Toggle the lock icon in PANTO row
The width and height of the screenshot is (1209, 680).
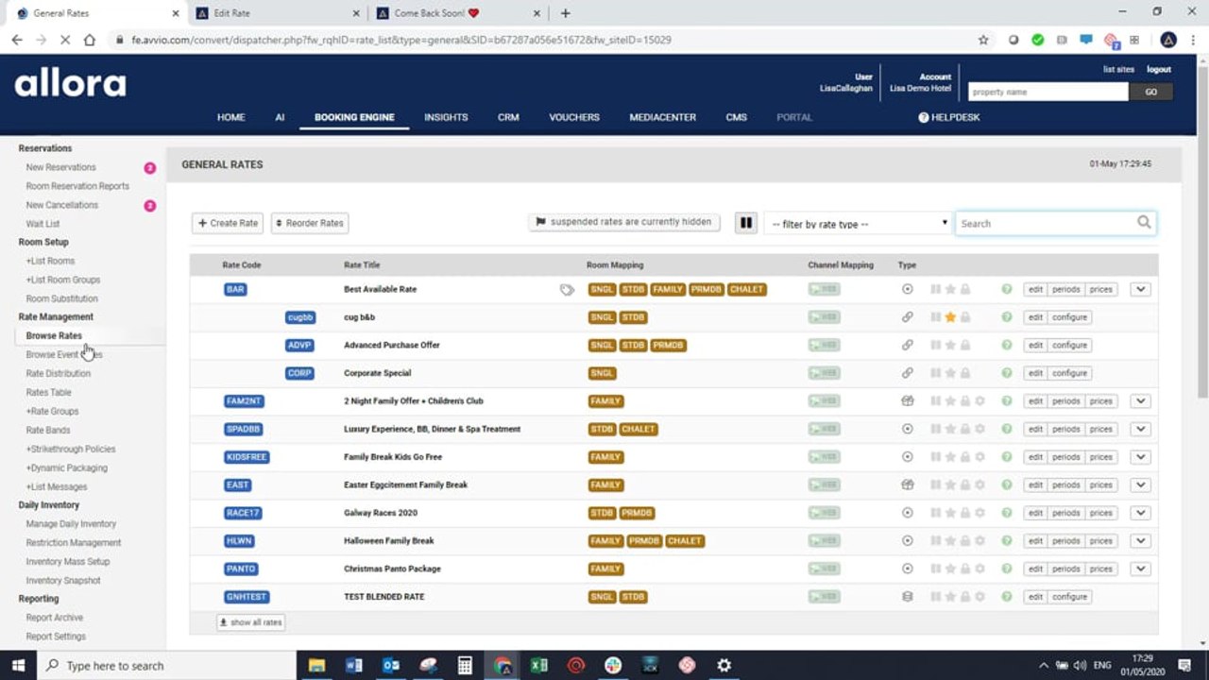tap(965, 569)
